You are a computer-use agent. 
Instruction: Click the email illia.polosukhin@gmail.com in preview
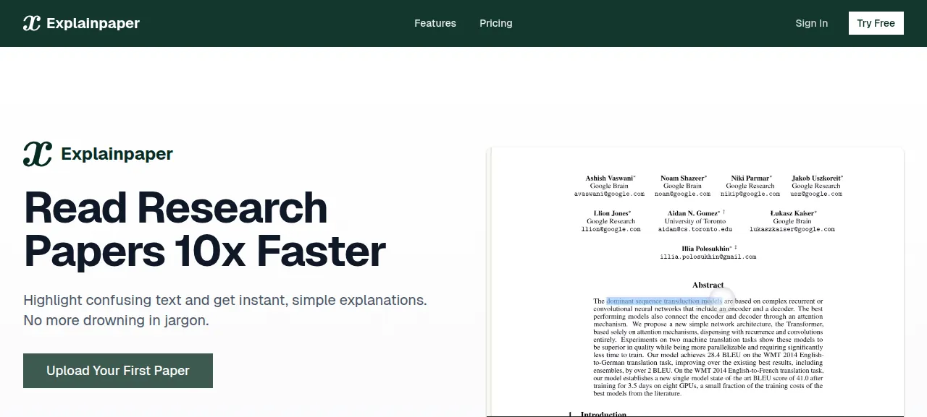(708, 257)
